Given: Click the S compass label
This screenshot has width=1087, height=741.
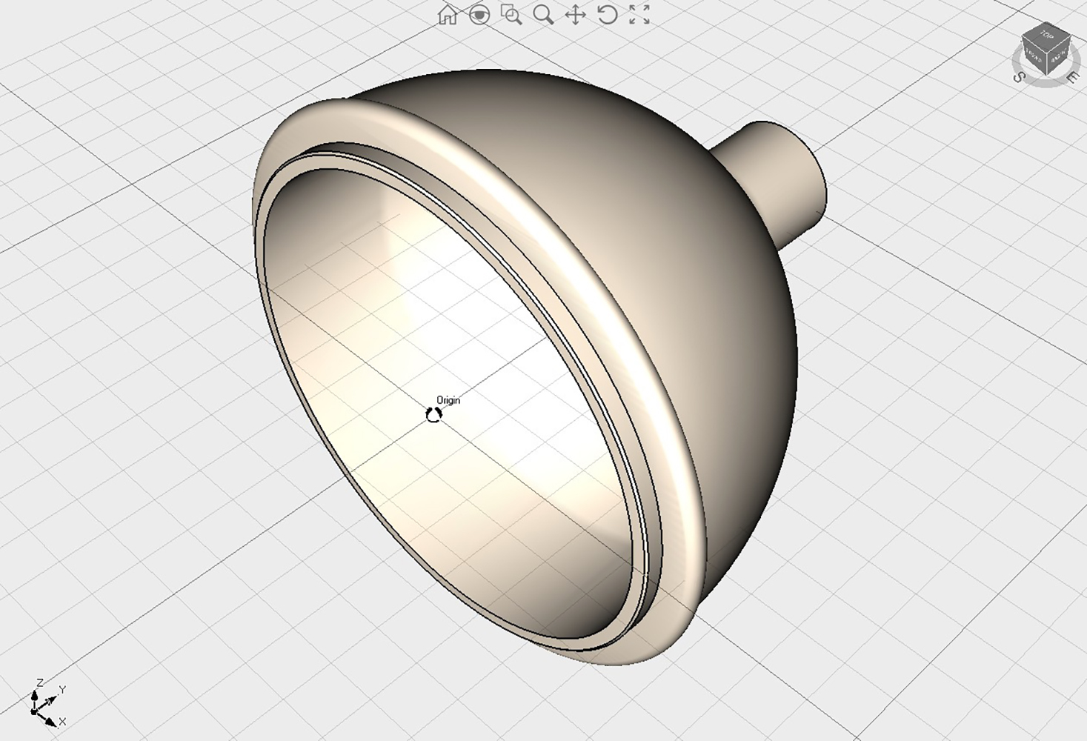Looking at the screenshot, I should pyautogui.click(x=1020, y=76).
